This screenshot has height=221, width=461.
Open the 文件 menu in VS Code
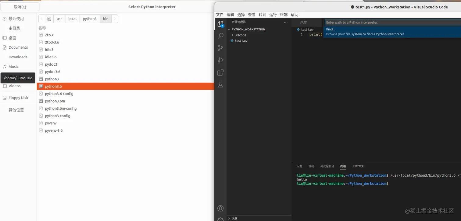tap(220, 15)
